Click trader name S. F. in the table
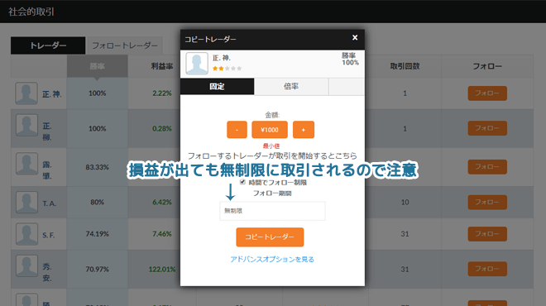This screenshot has height=306, width=546. pos(49,236)
